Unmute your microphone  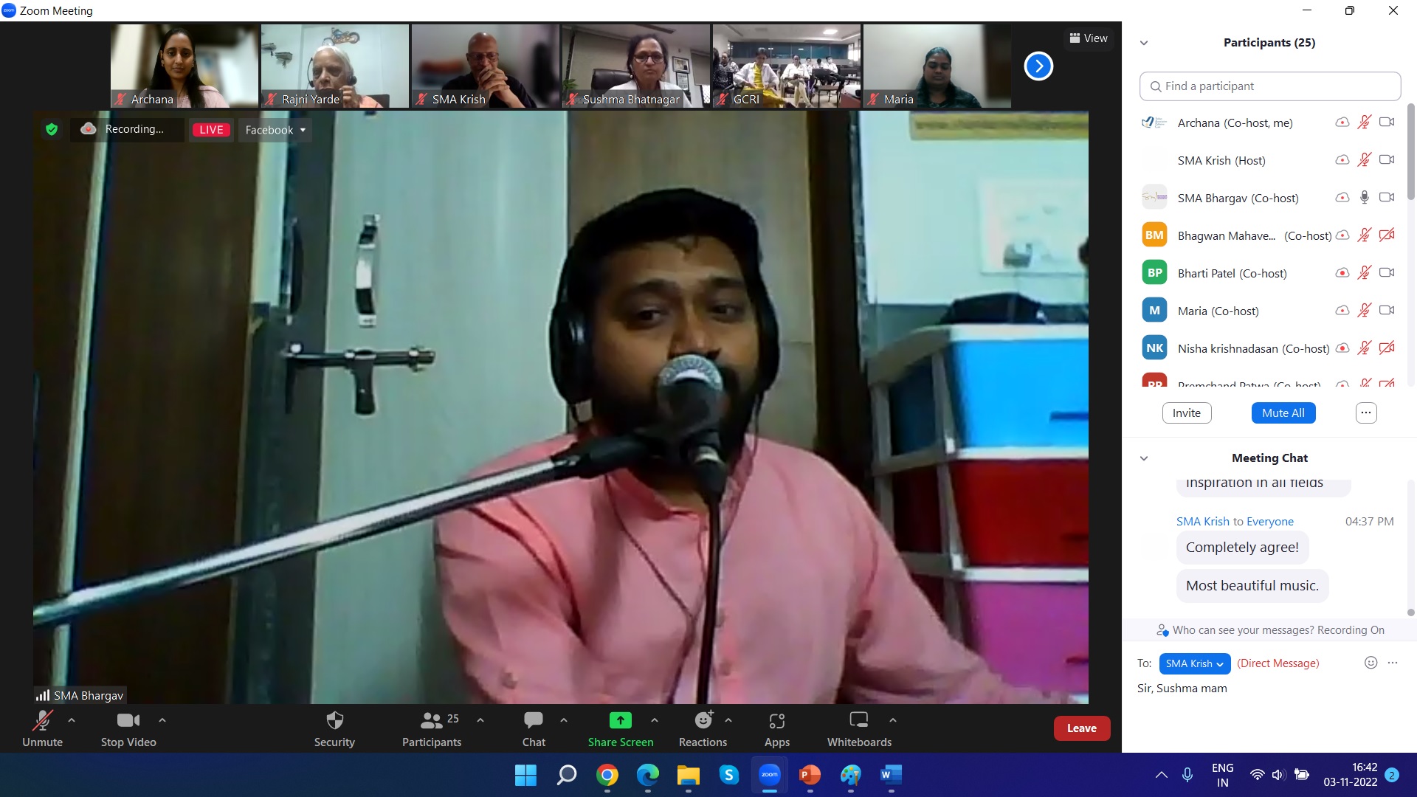tap(42, 720)
